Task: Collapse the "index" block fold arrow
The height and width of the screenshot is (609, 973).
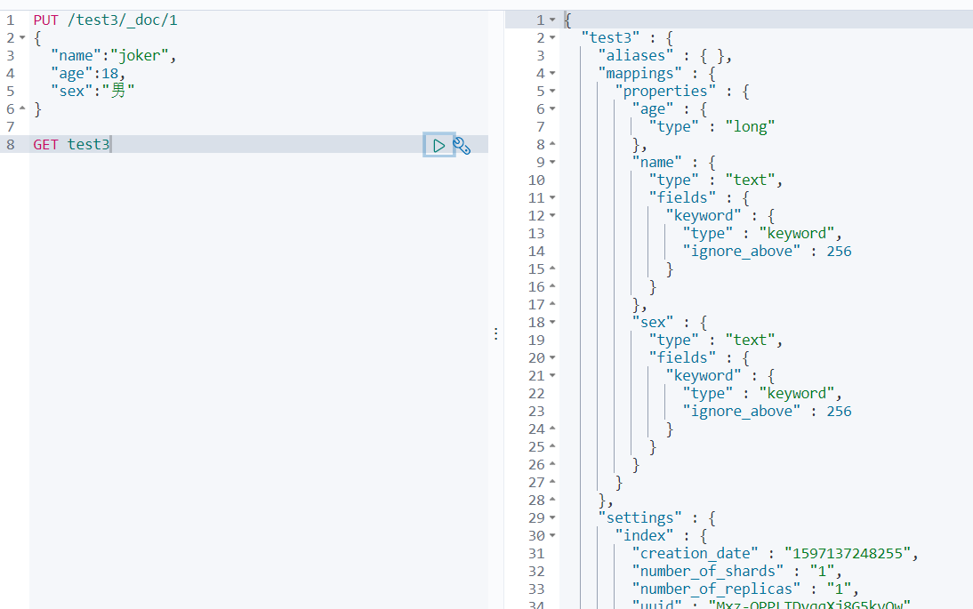Action: tap(552, 536)
